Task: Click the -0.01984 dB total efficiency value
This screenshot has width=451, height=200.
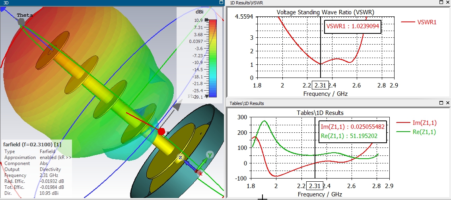Action: [52, 187]
